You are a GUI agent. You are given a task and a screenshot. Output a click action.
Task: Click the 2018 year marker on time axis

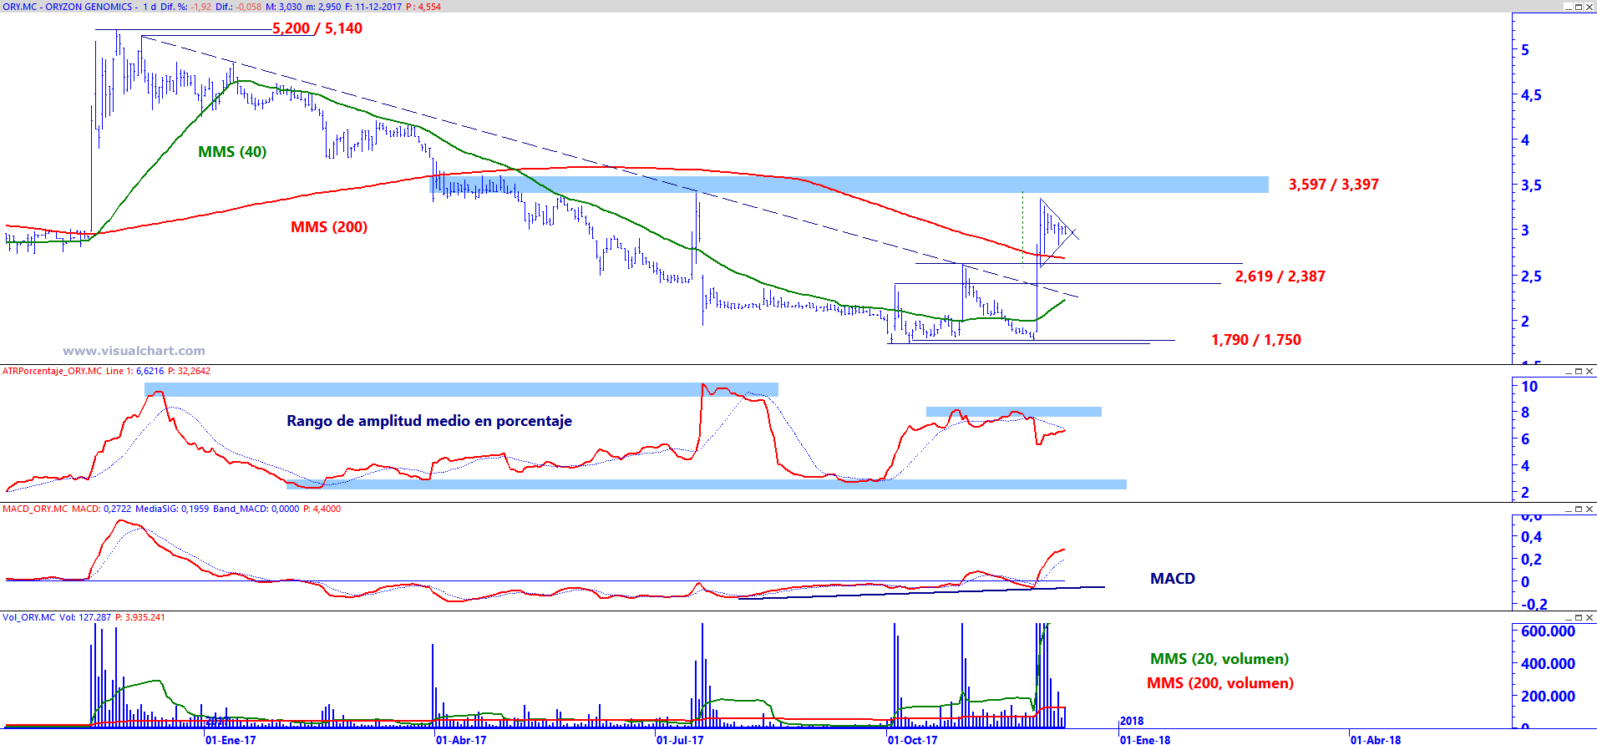pyautogui.click(x=1132, y=721)
